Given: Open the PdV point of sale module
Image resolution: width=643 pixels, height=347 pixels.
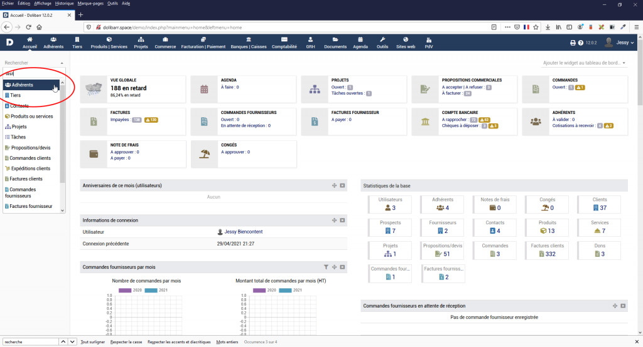Looking at the screenshot, I should 428,43.
